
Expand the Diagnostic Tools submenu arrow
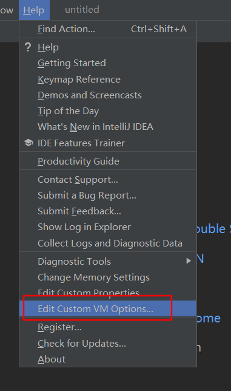(x=189, y=261)
